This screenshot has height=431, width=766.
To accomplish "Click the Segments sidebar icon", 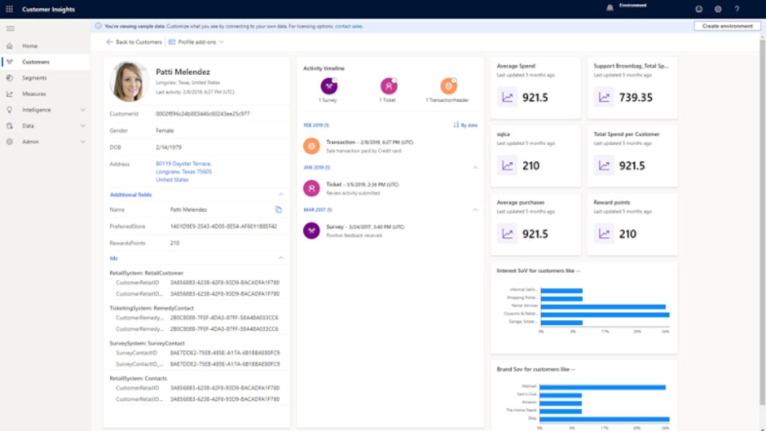I will [x=10, y=78].
